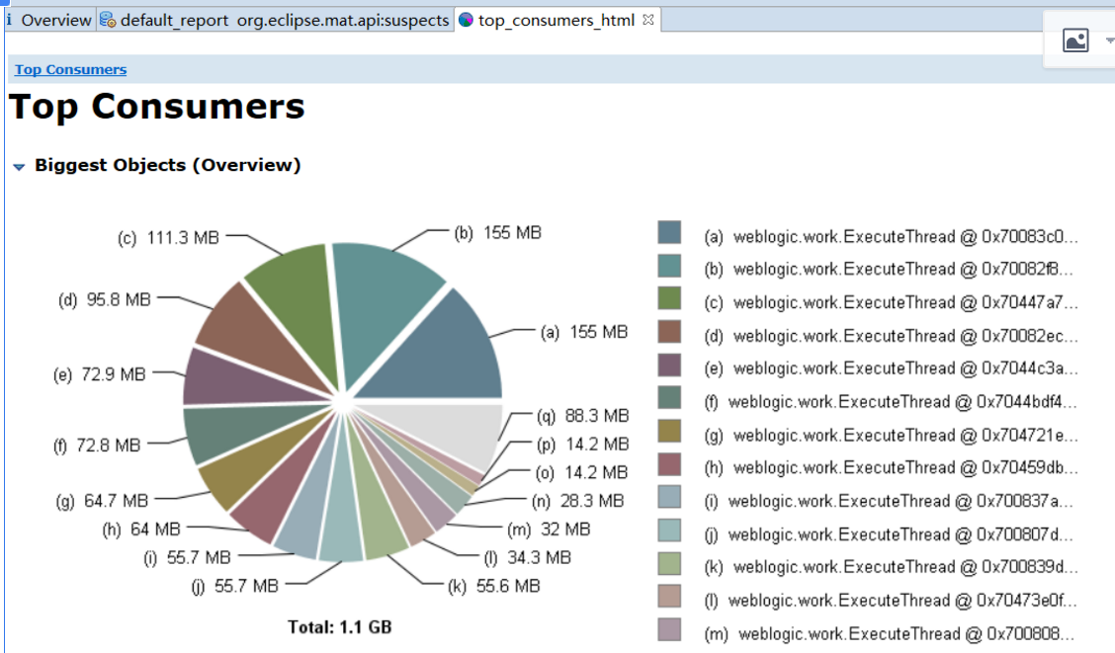Screen dimensions: 1115x653
Task: Follow the Top Consumers breadcrumb link
Action: (71, 69)
